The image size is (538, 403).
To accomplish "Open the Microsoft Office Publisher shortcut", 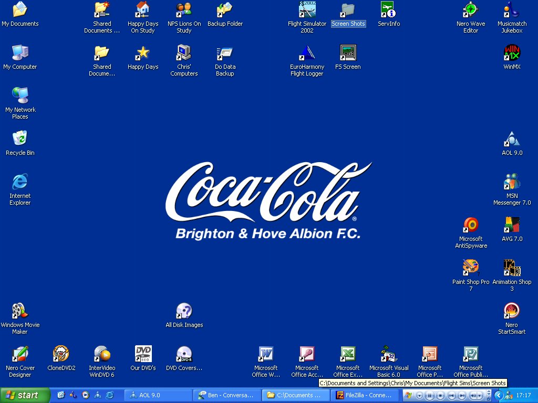I will coord(471,362).
